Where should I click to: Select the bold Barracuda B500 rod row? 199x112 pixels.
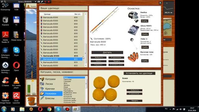[x=61, y=56]
